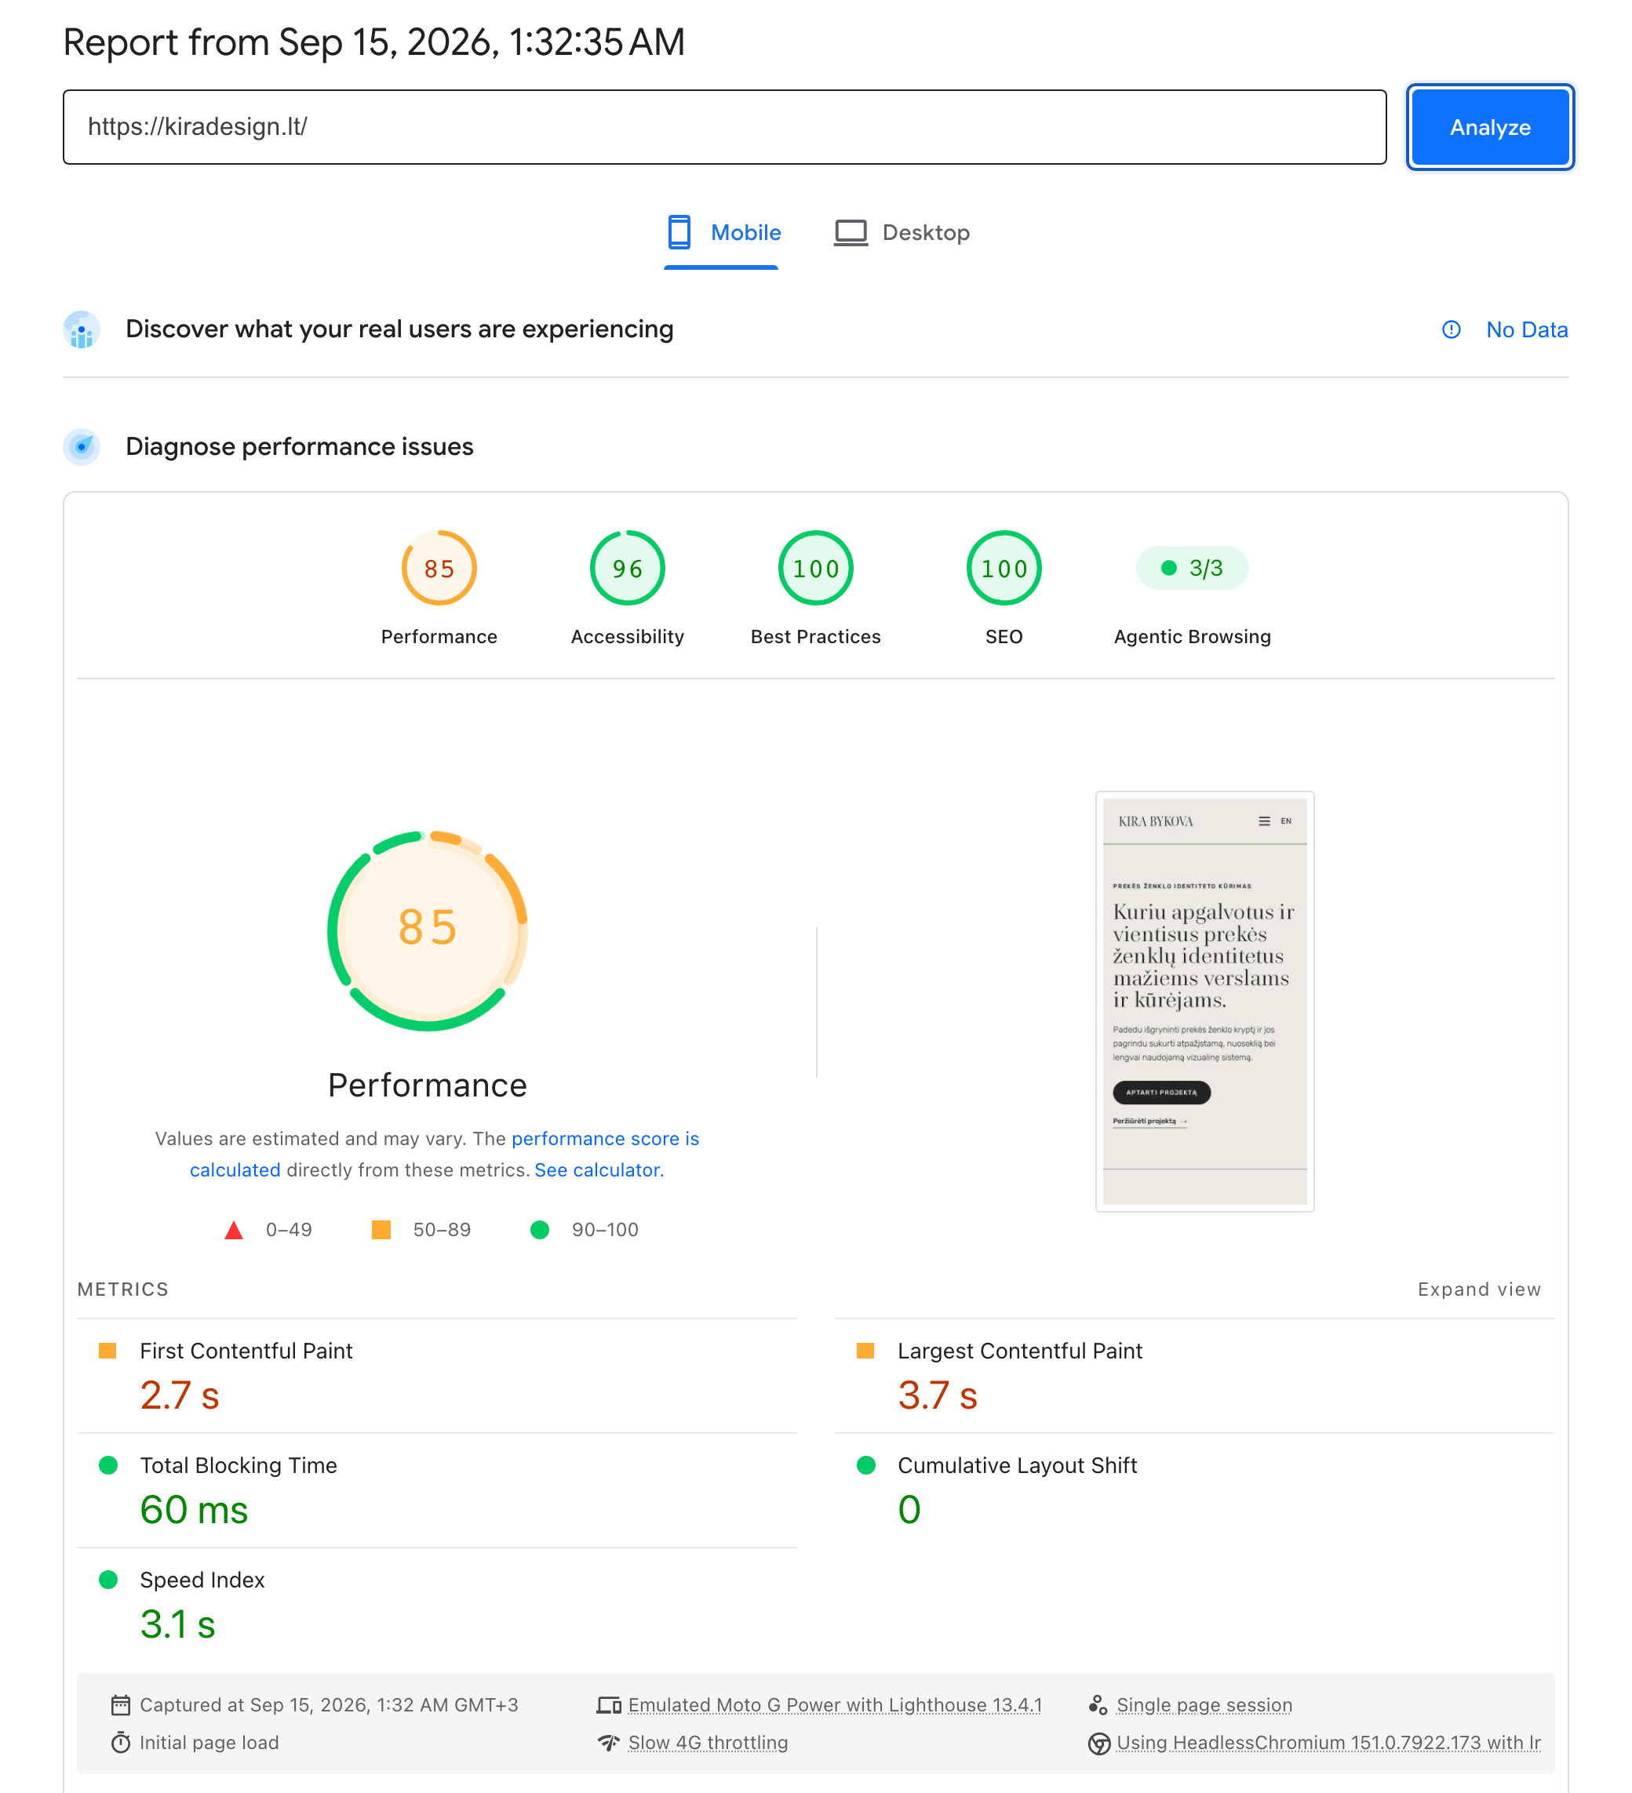Screen dimensions: 1632x1793
Task: Click the calendar icon beside Captured at
Action: 120,1704
